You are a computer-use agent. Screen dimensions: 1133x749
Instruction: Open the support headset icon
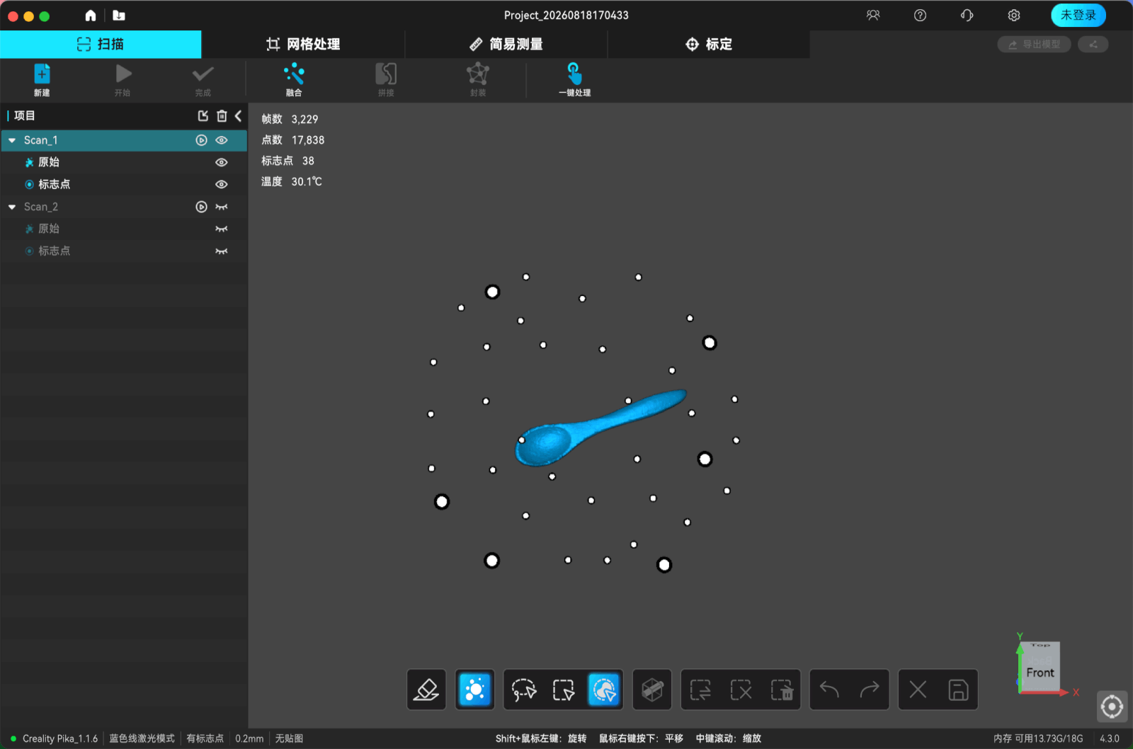[967, 15]
